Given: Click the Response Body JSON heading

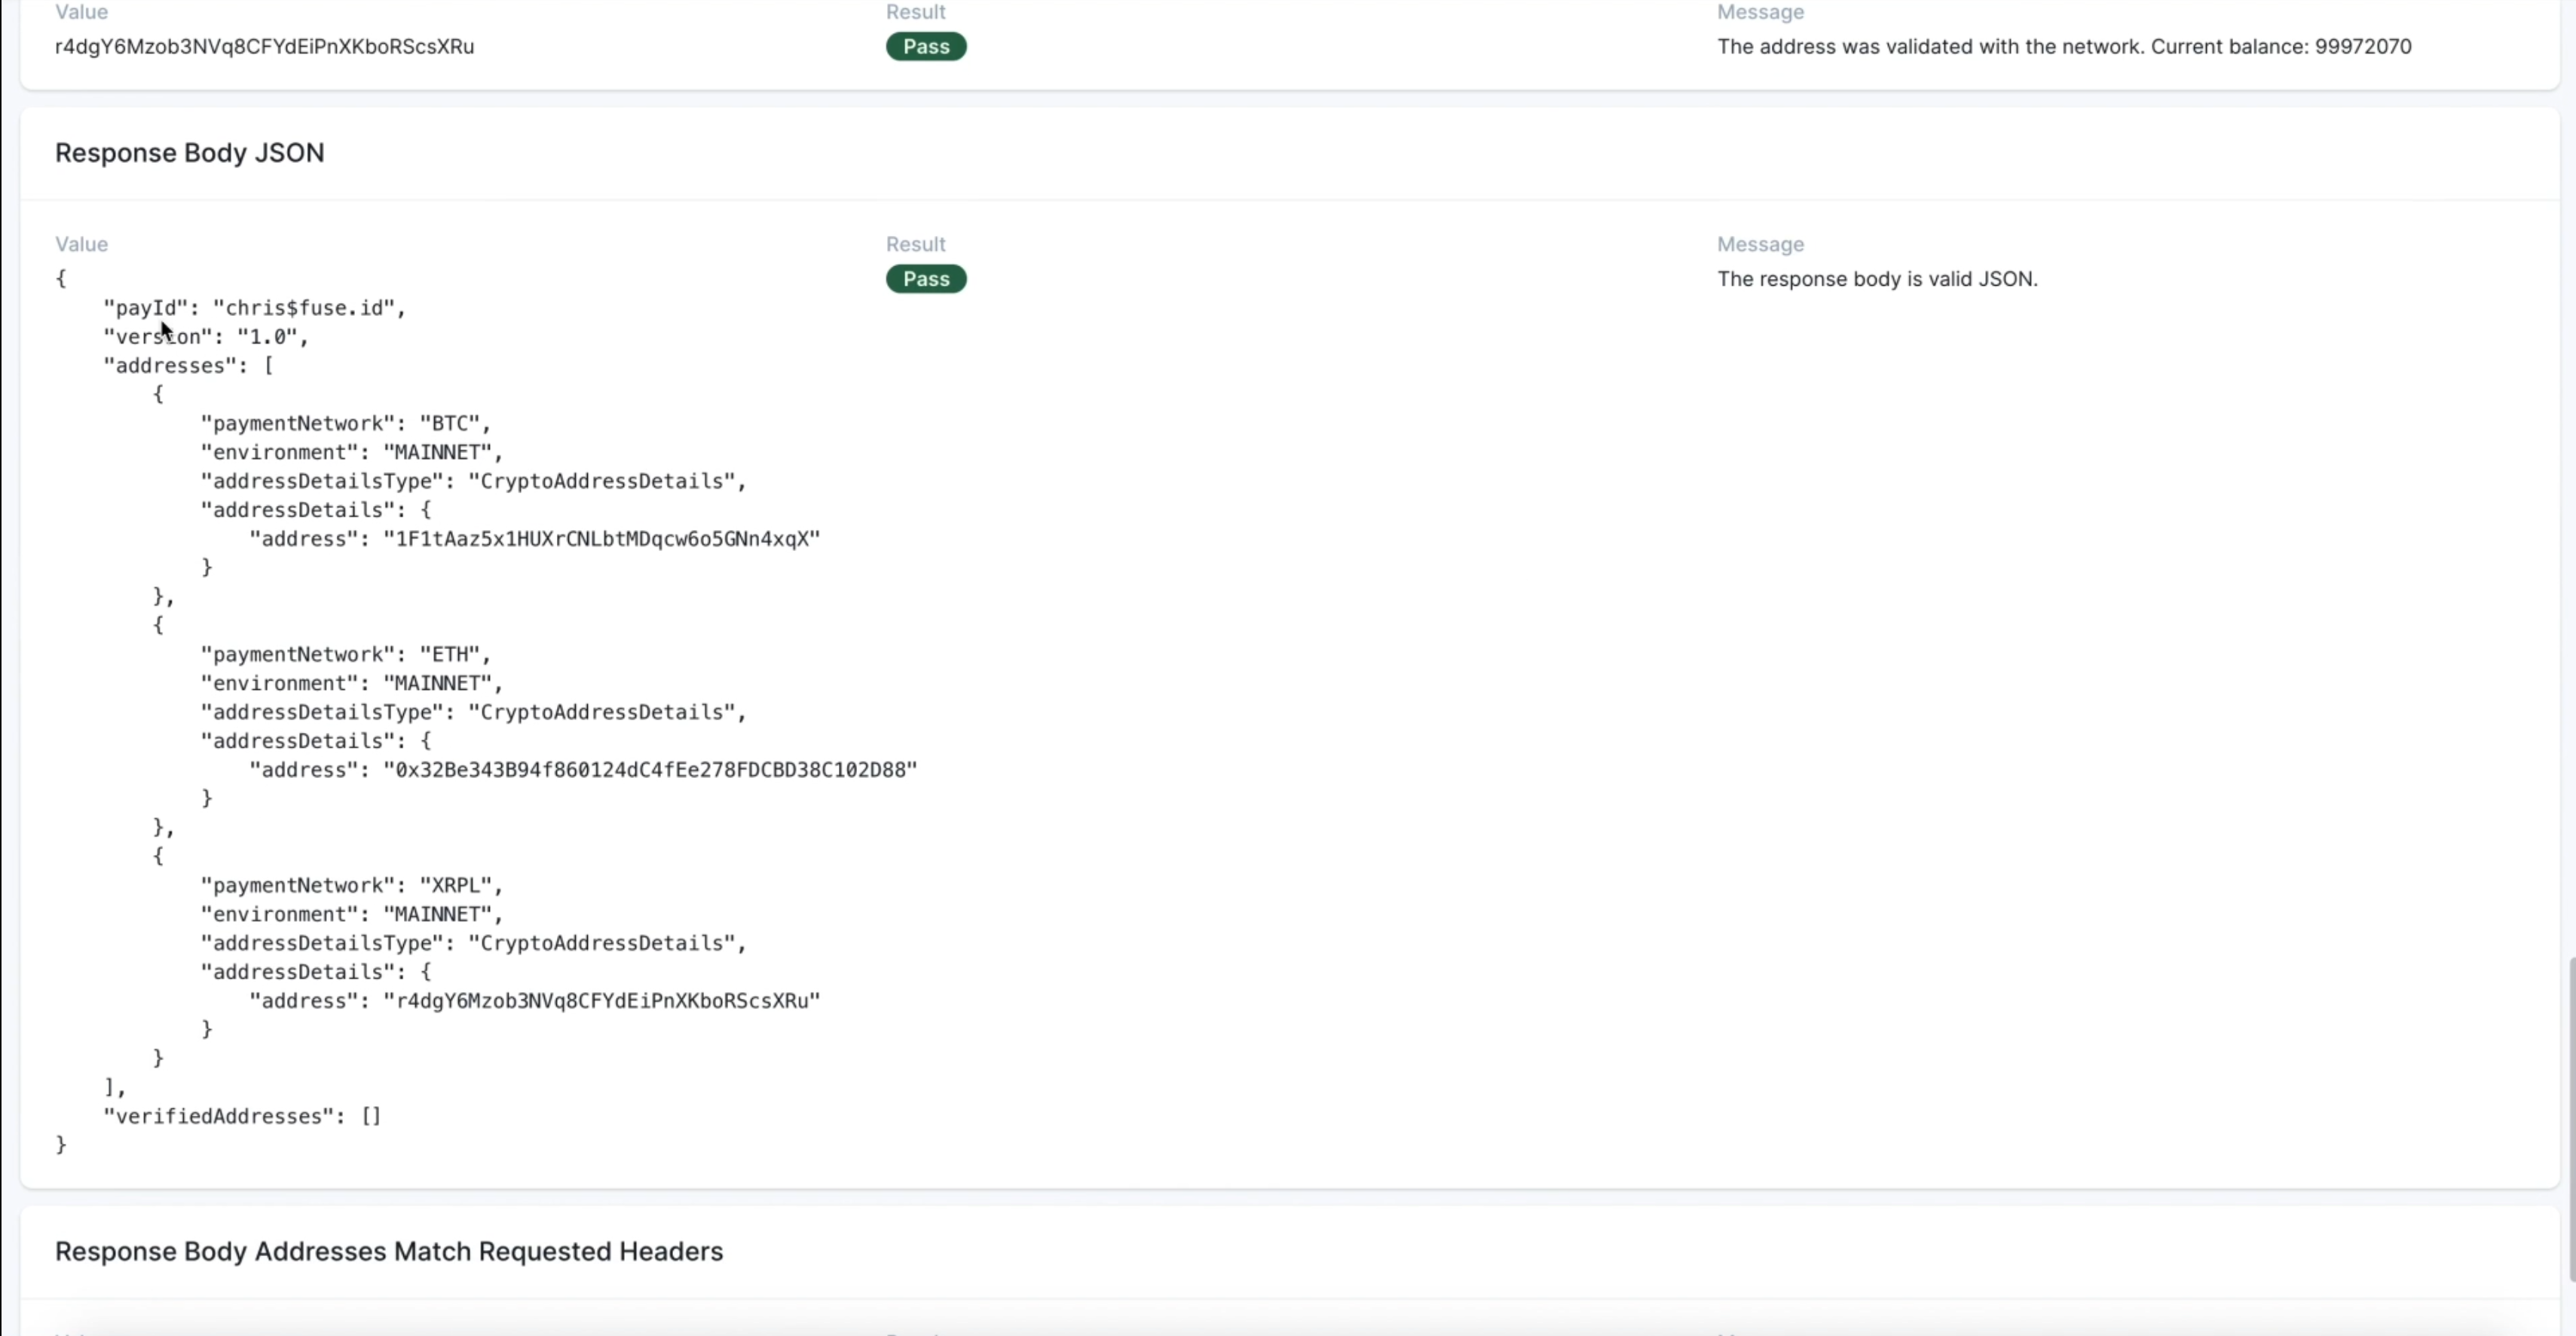Looking at the screenshot, I should coord(189,153).
